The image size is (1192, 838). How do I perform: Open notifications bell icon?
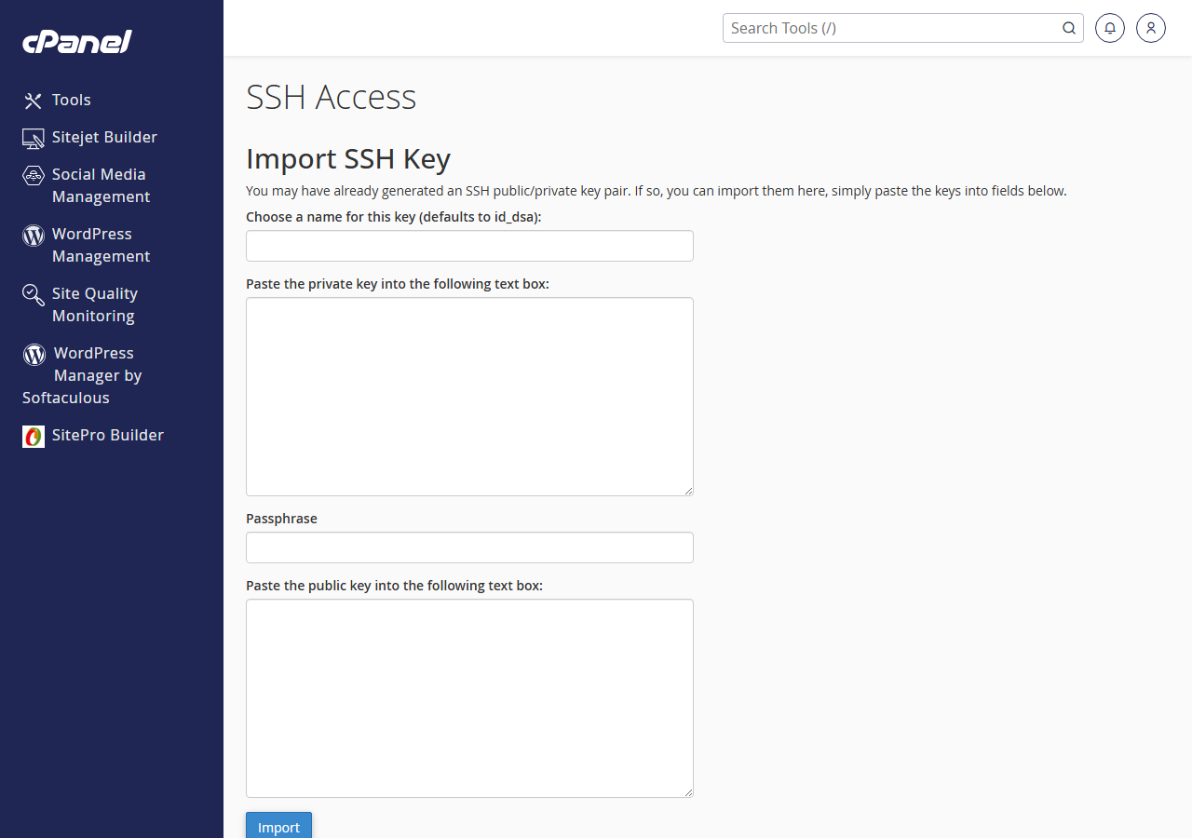pos(1110,28)
